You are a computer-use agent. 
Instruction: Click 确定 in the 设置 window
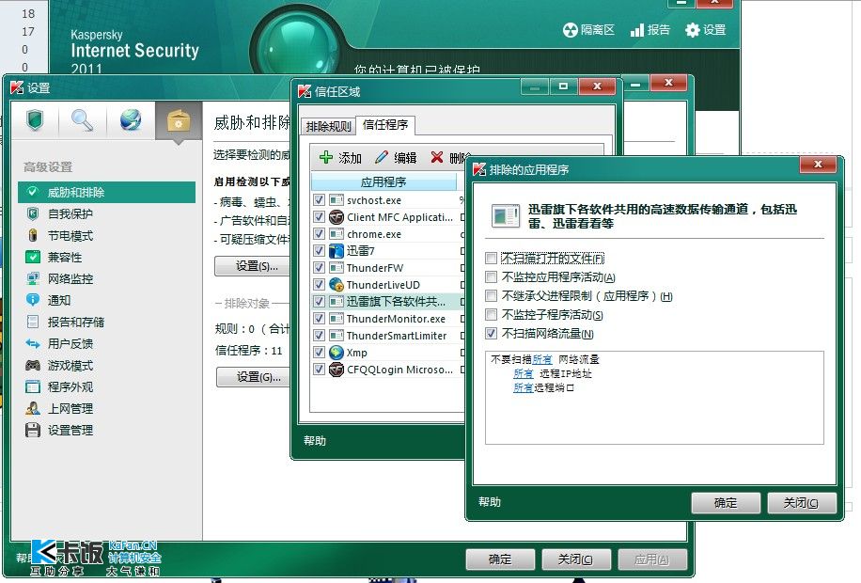(x=500, y=559)
